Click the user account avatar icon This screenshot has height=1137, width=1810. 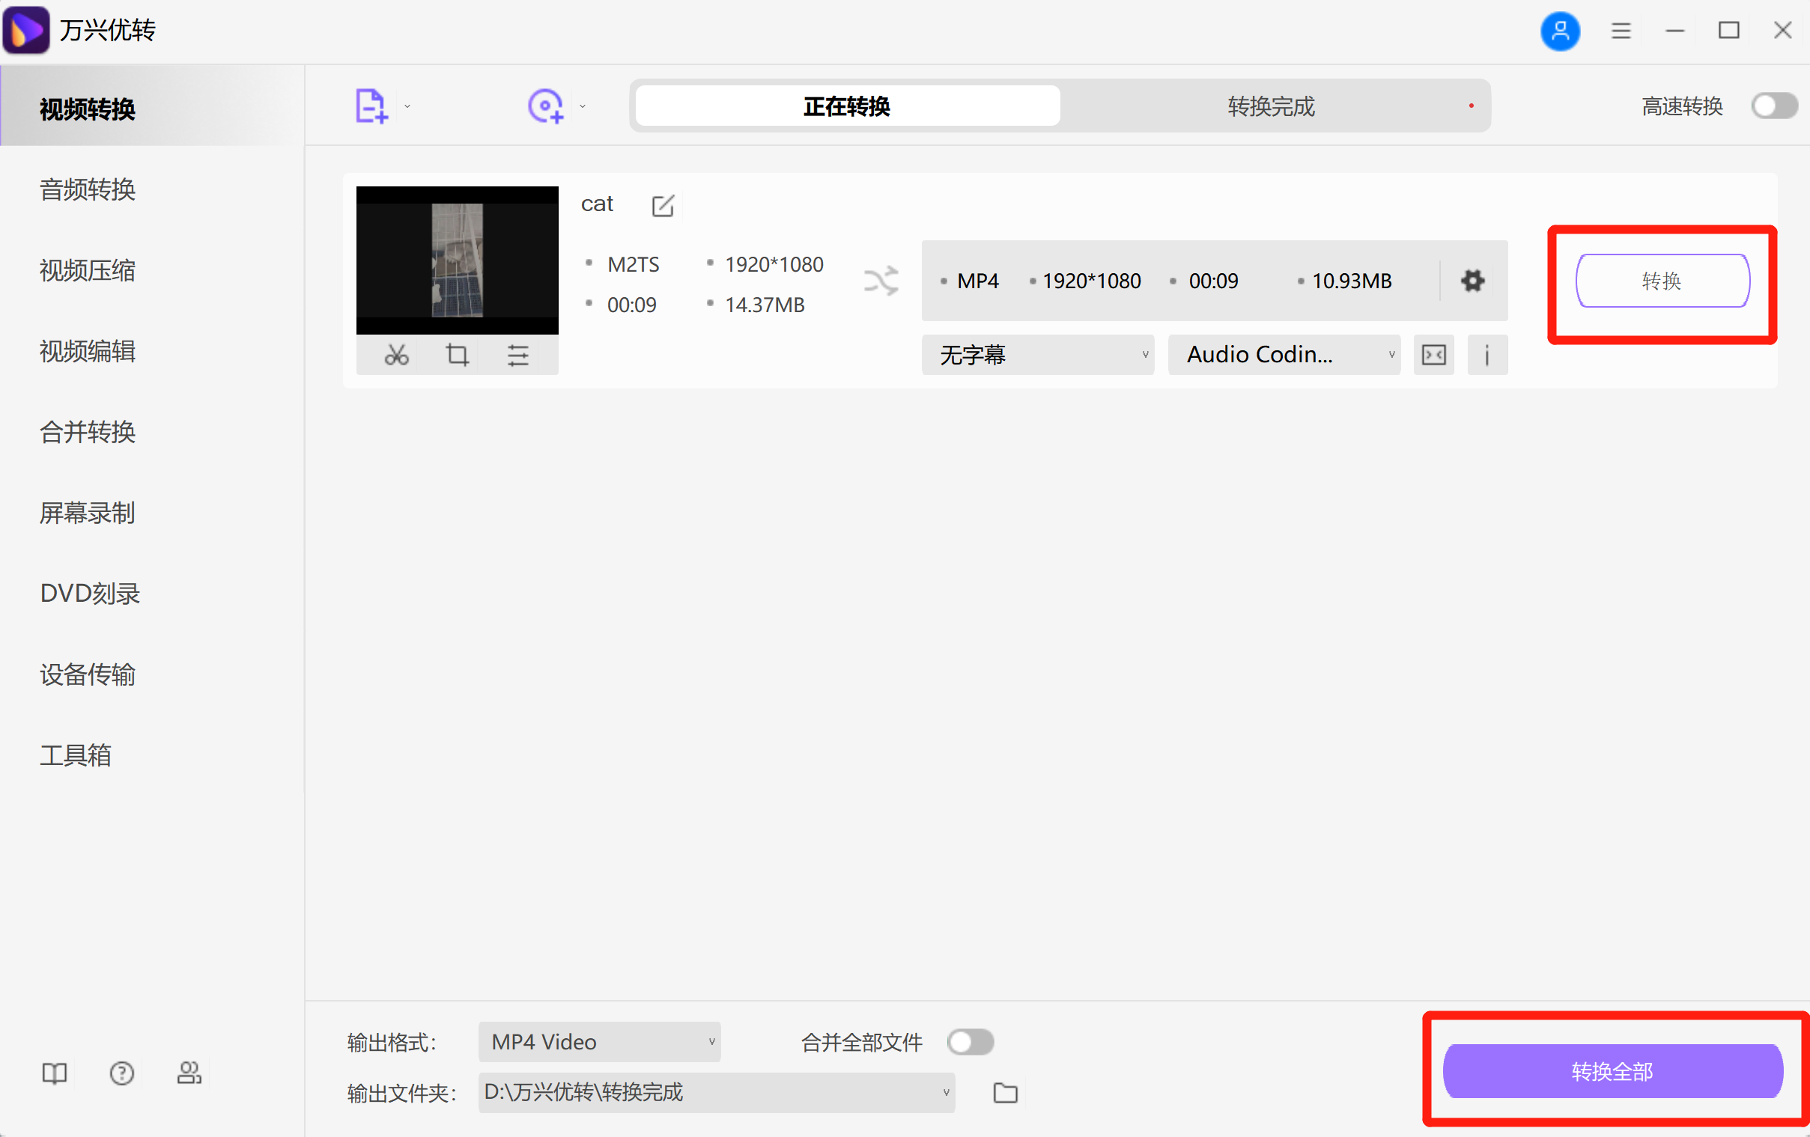point(1560,31)
